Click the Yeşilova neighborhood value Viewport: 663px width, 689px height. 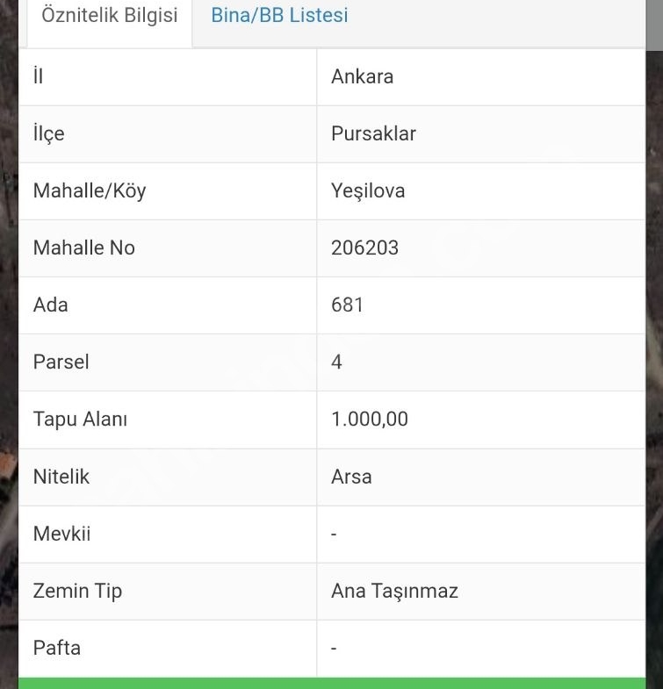tap(368, 190)
